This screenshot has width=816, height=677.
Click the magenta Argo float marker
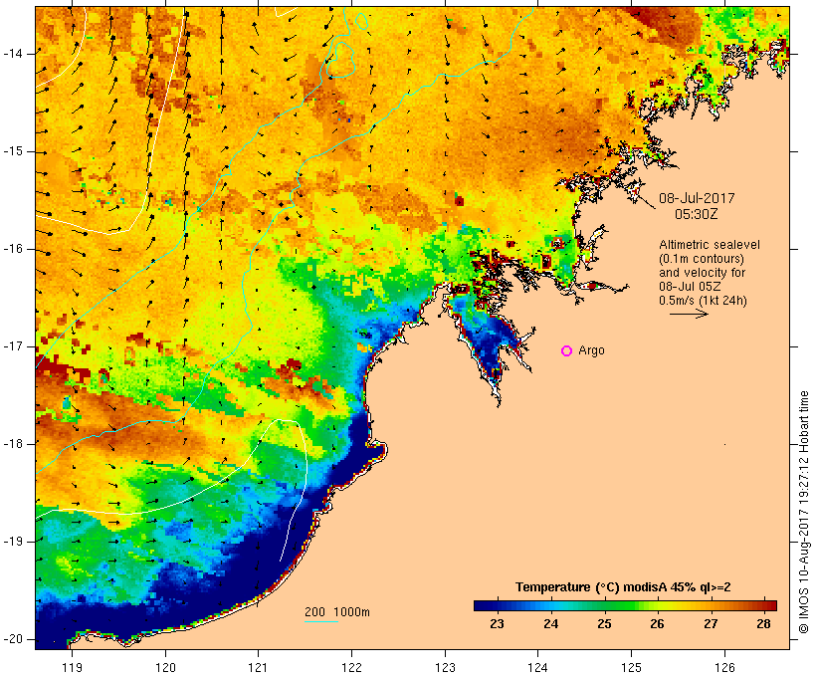[x=567, y=351]
